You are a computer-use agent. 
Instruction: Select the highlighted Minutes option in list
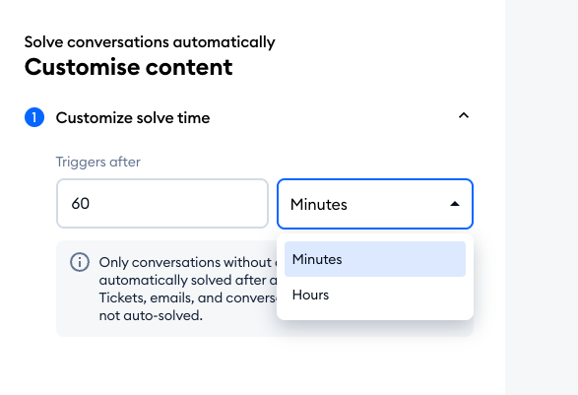(375, 259)
